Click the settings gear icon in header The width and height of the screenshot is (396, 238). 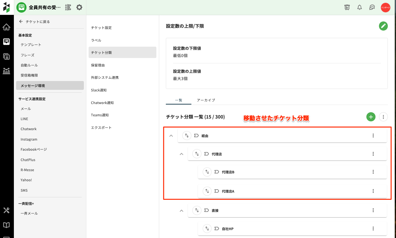(79, 7)
